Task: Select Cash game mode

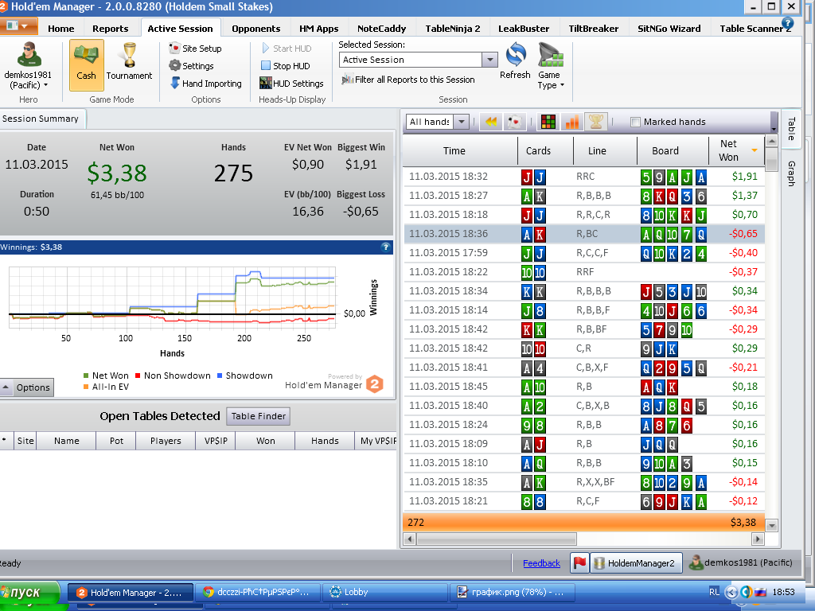Action: pos(86,64)
